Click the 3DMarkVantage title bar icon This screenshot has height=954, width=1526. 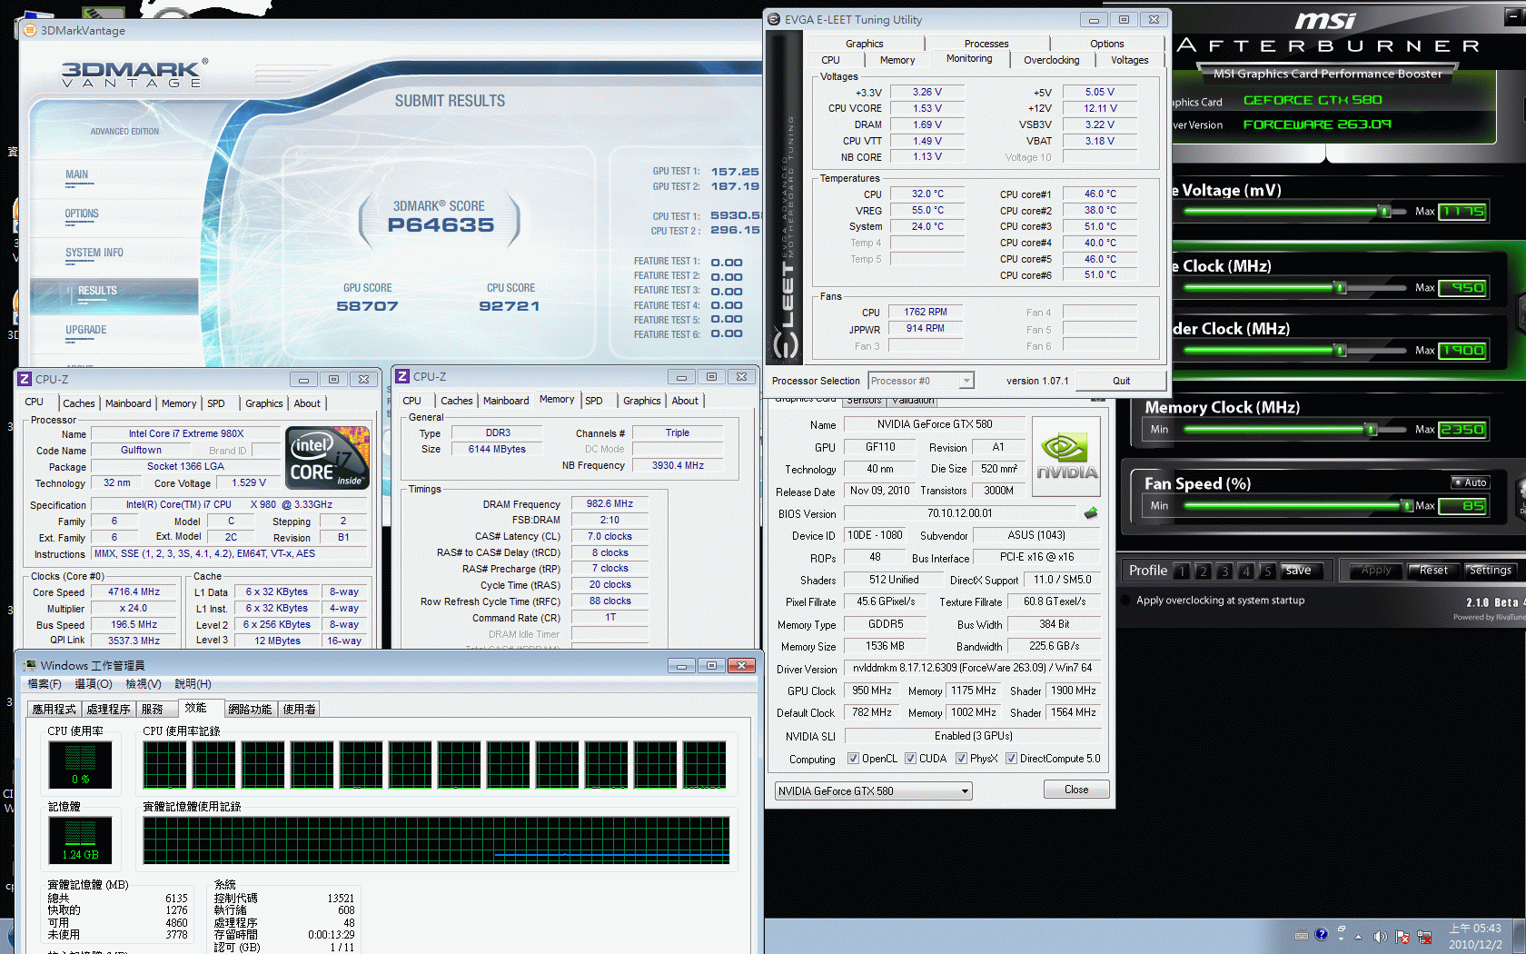coord(30,30)
